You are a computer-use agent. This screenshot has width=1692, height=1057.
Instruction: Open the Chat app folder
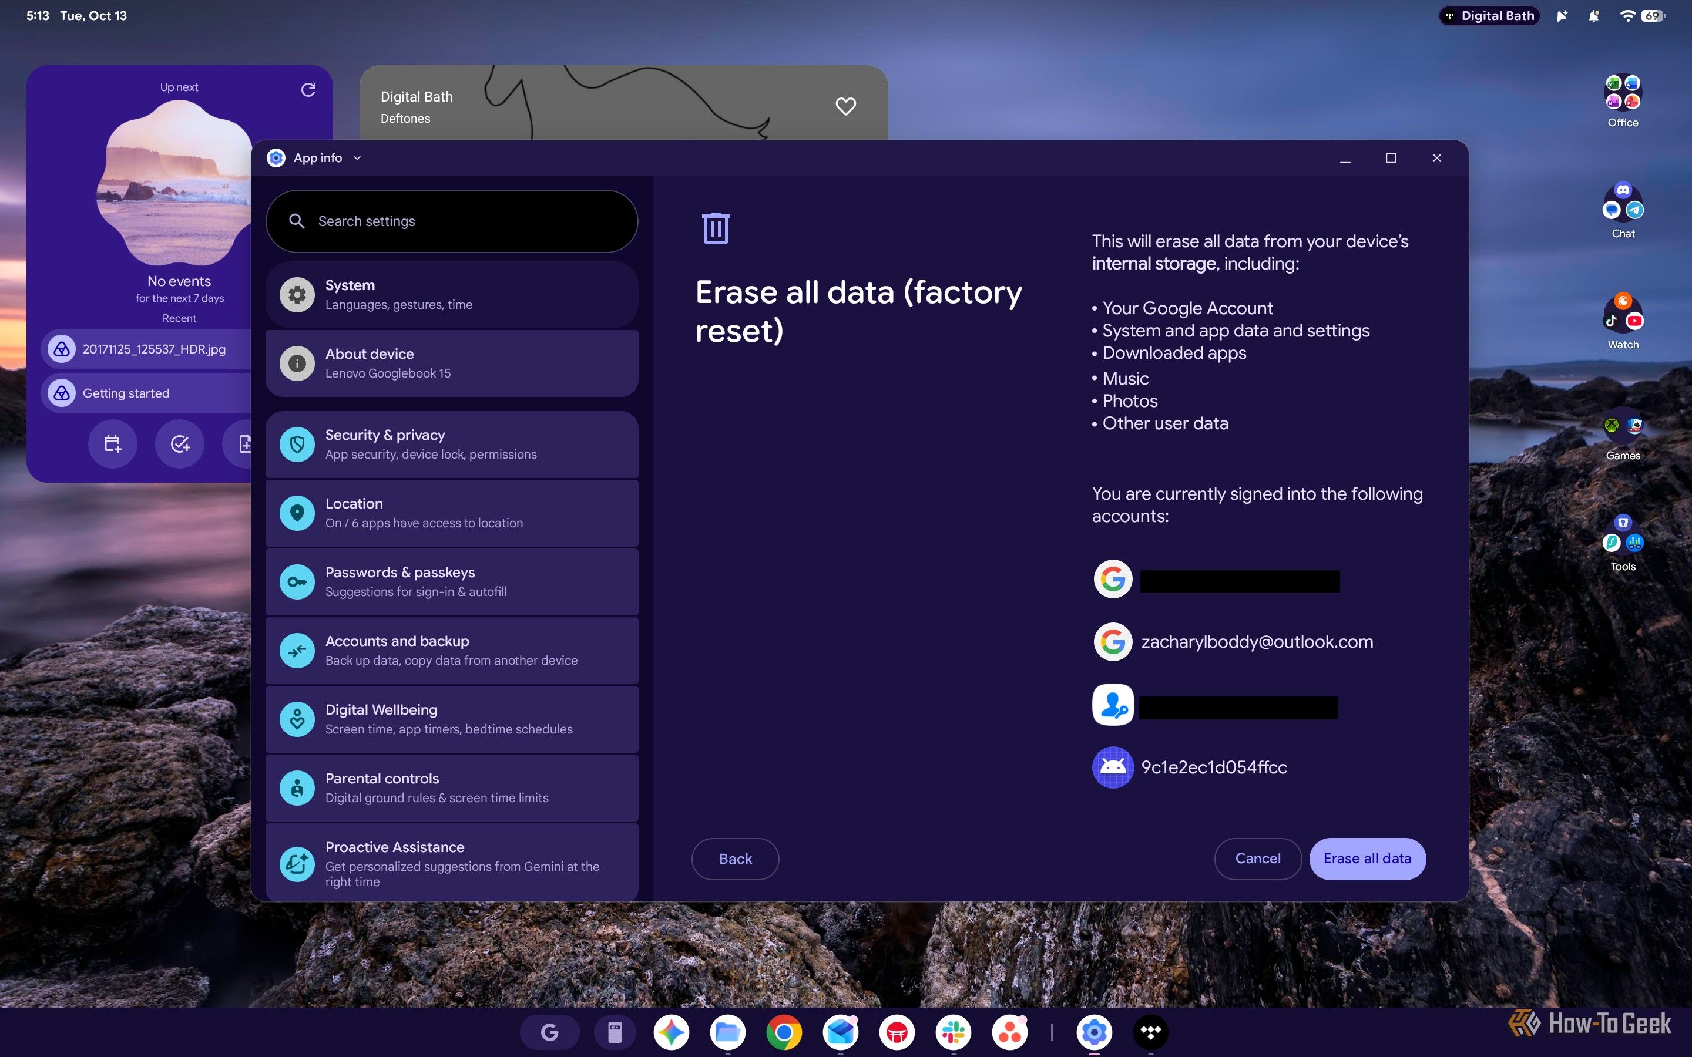(1622, 211)
